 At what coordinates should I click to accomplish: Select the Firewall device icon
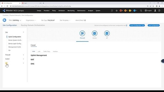(82, 33)
